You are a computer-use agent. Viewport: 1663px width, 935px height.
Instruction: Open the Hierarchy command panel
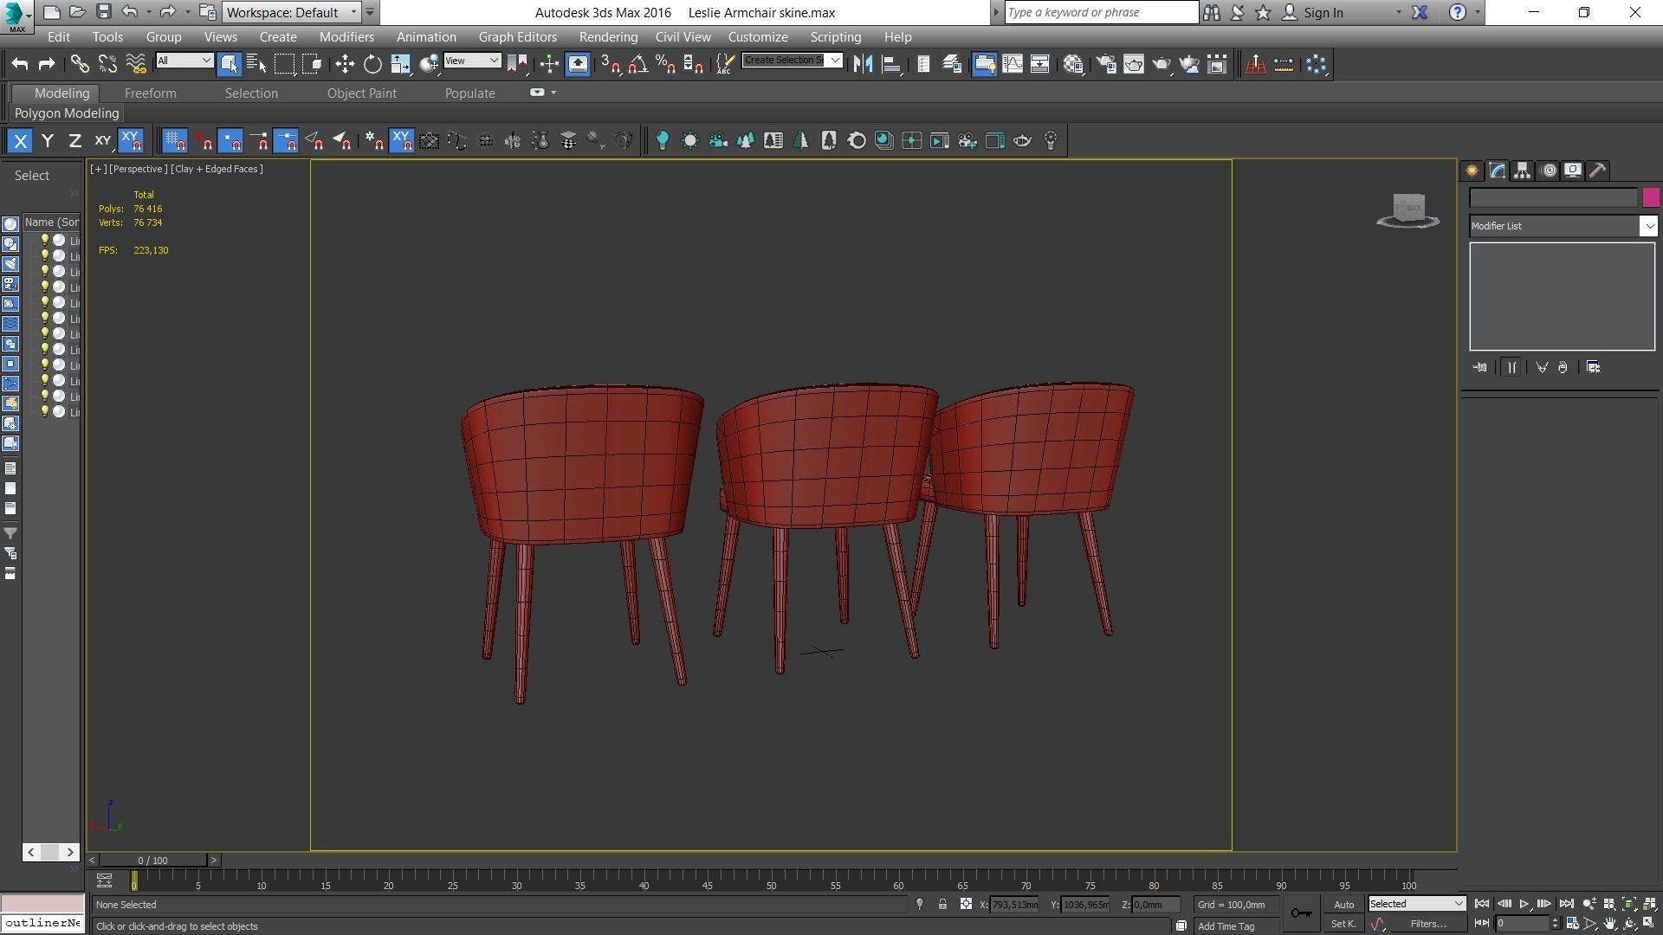(1522, 171)
